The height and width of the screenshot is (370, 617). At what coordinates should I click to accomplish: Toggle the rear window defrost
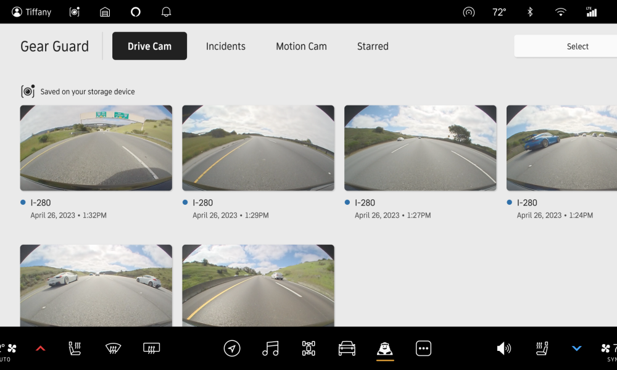tap(152, 348)
